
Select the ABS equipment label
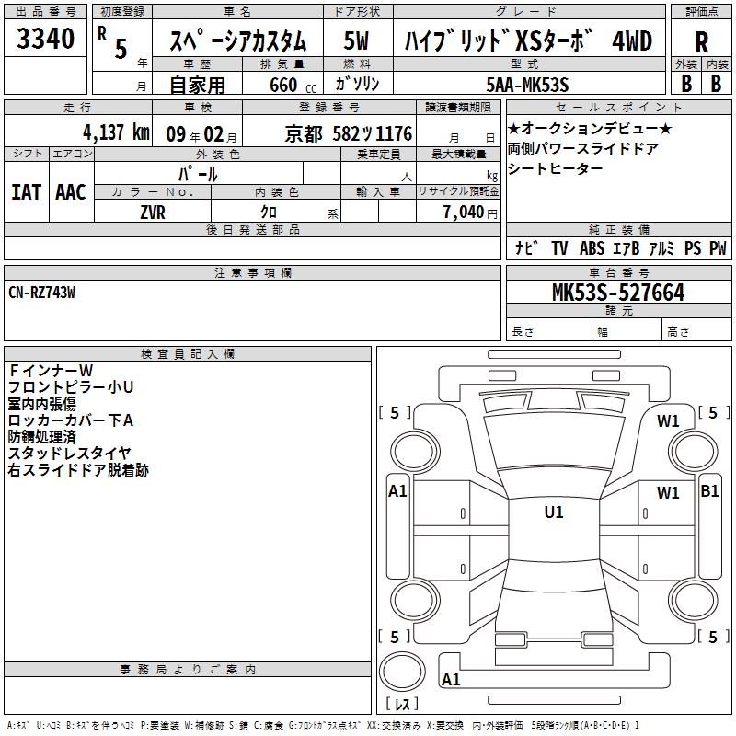[x=592, y=247]
